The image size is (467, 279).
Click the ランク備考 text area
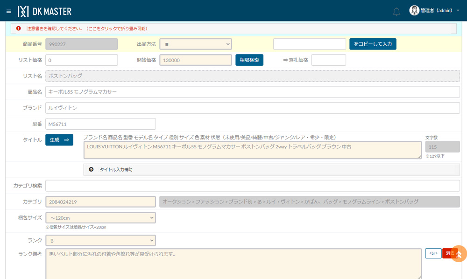[x=233, y=264]
